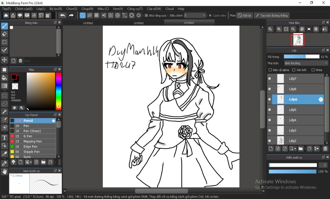Toggle Khử răng cưa anti-aliasing checkbox
Image resolution: width=330 pixels, height=199 pixels.
click(146, 15)
